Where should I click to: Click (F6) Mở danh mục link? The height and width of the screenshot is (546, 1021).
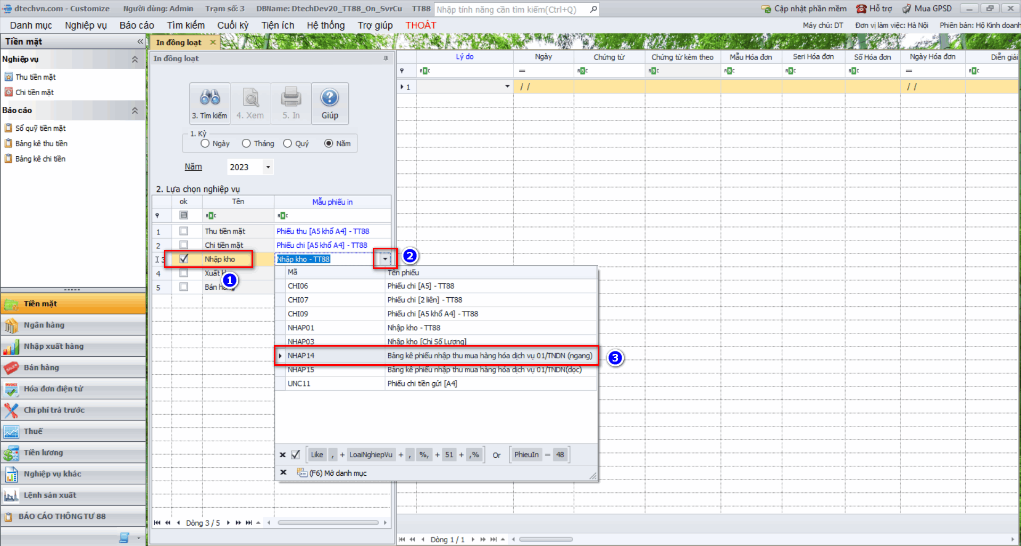[x=338, y=473]
